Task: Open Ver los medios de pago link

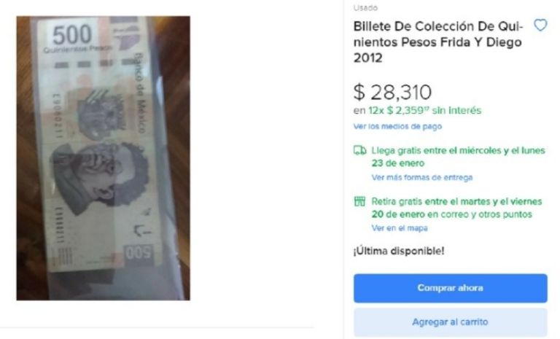Action: 397,126
